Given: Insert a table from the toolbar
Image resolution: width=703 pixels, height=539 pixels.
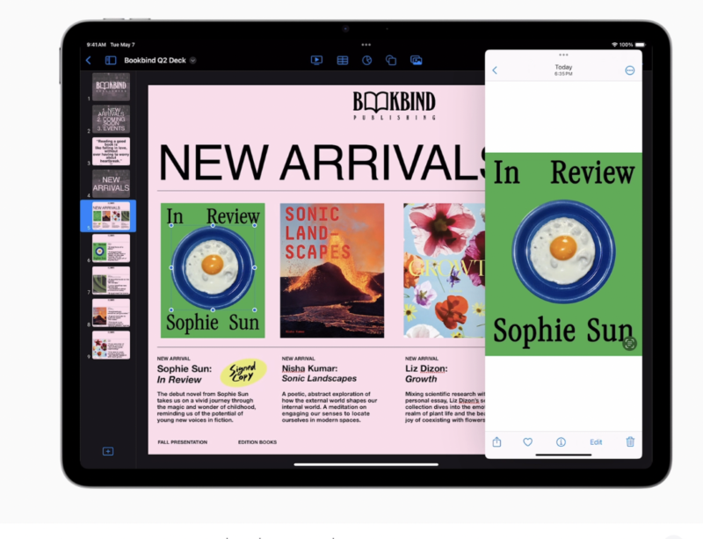Looking at the screenshot, I should coord(342,60).
